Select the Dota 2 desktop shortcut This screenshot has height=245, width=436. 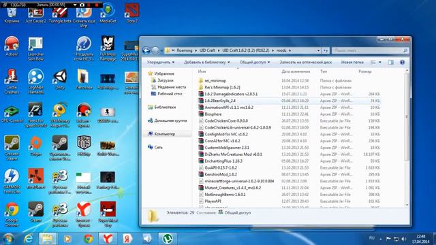131,14
